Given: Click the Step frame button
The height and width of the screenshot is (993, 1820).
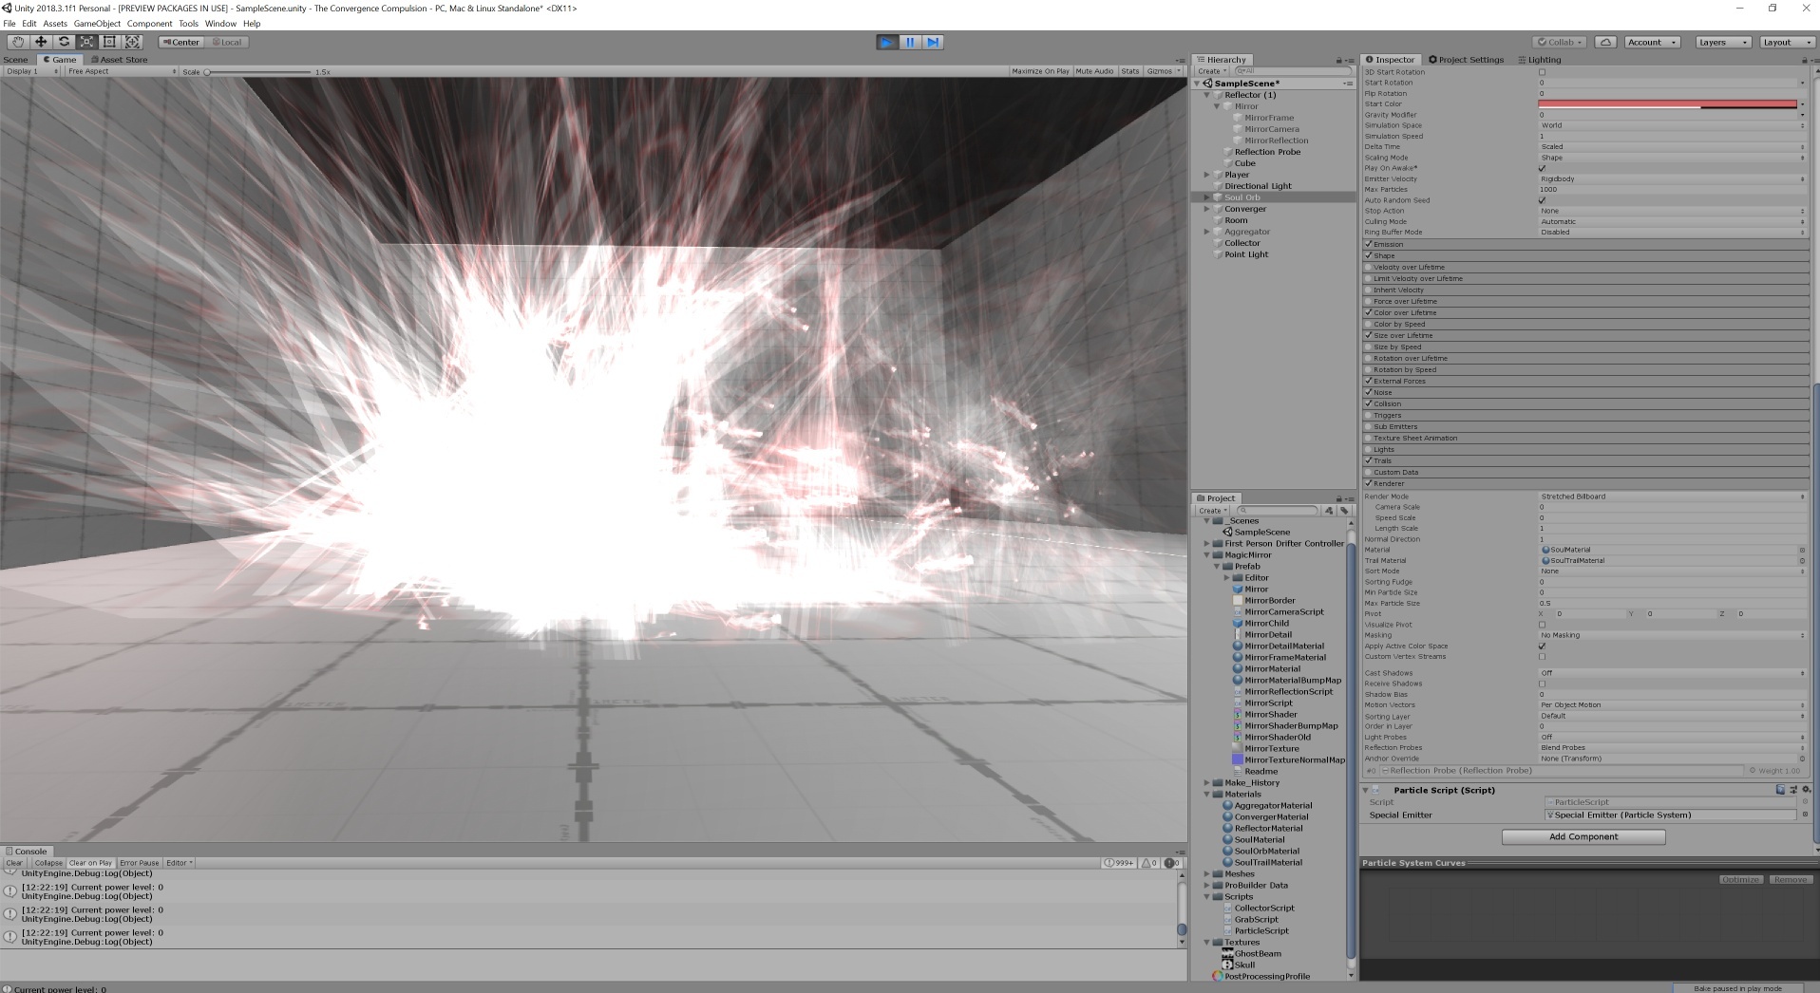Looking at the screenshot, I should 933,42.
